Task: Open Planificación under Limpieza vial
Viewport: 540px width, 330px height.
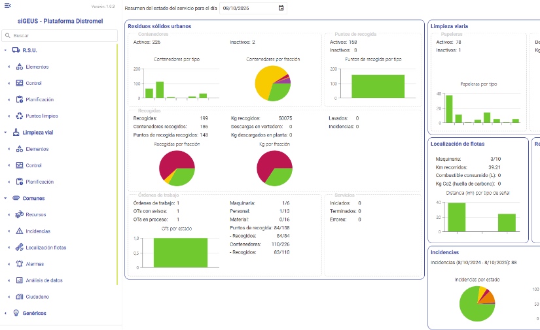Action: pyautogui.click(x=39, y=182)
